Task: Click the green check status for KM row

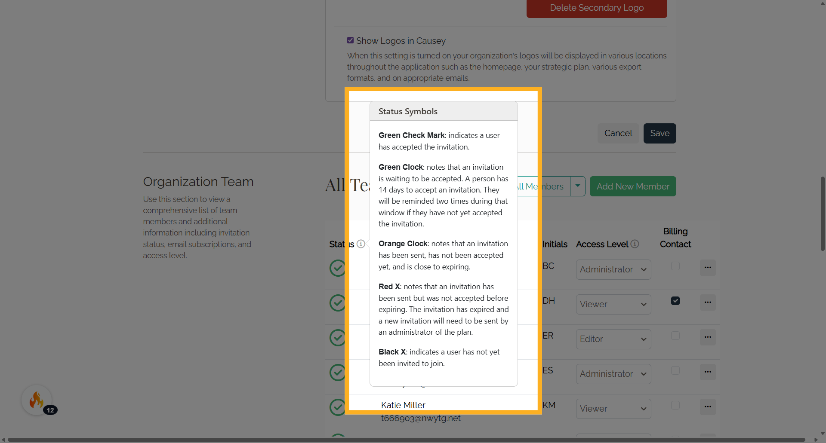Action: pos(338,407)
